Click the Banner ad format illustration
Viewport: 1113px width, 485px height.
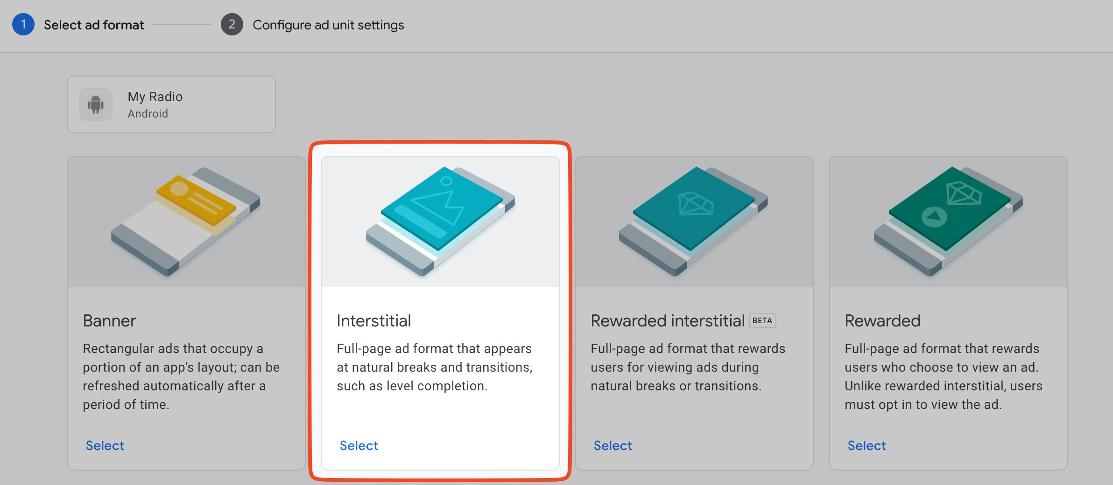186,222
